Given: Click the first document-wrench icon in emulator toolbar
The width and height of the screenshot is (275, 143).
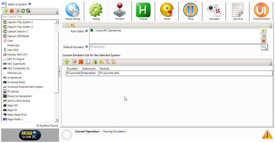Looking at the screenshot, I should point(107,62).
